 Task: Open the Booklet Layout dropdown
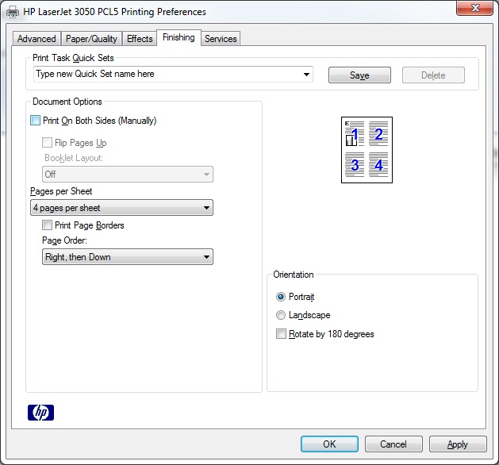tap(128, 175)
